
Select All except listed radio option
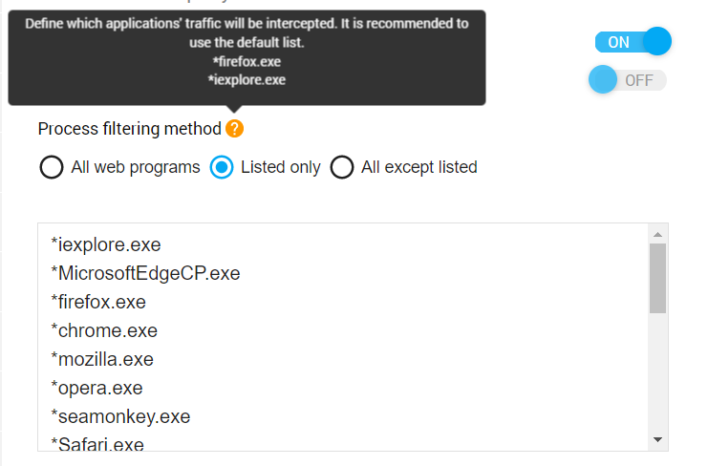tap(342, 168)
